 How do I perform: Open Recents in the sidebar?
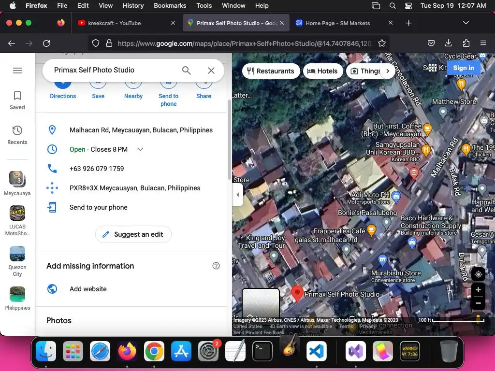[x=17, y=135]
